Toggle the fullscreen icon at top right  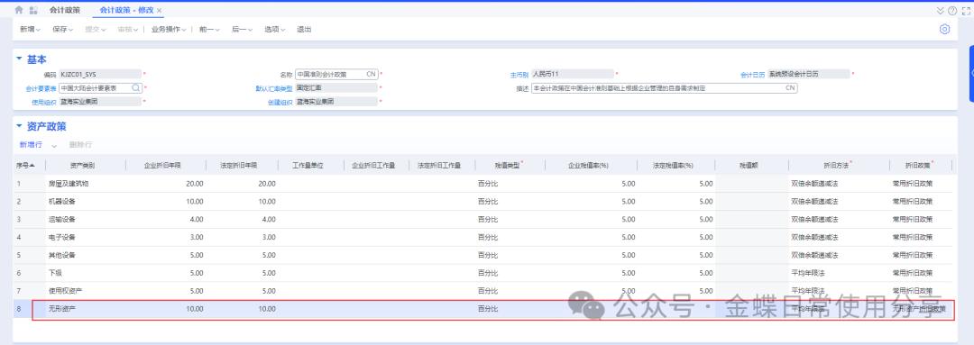point(966,11)
